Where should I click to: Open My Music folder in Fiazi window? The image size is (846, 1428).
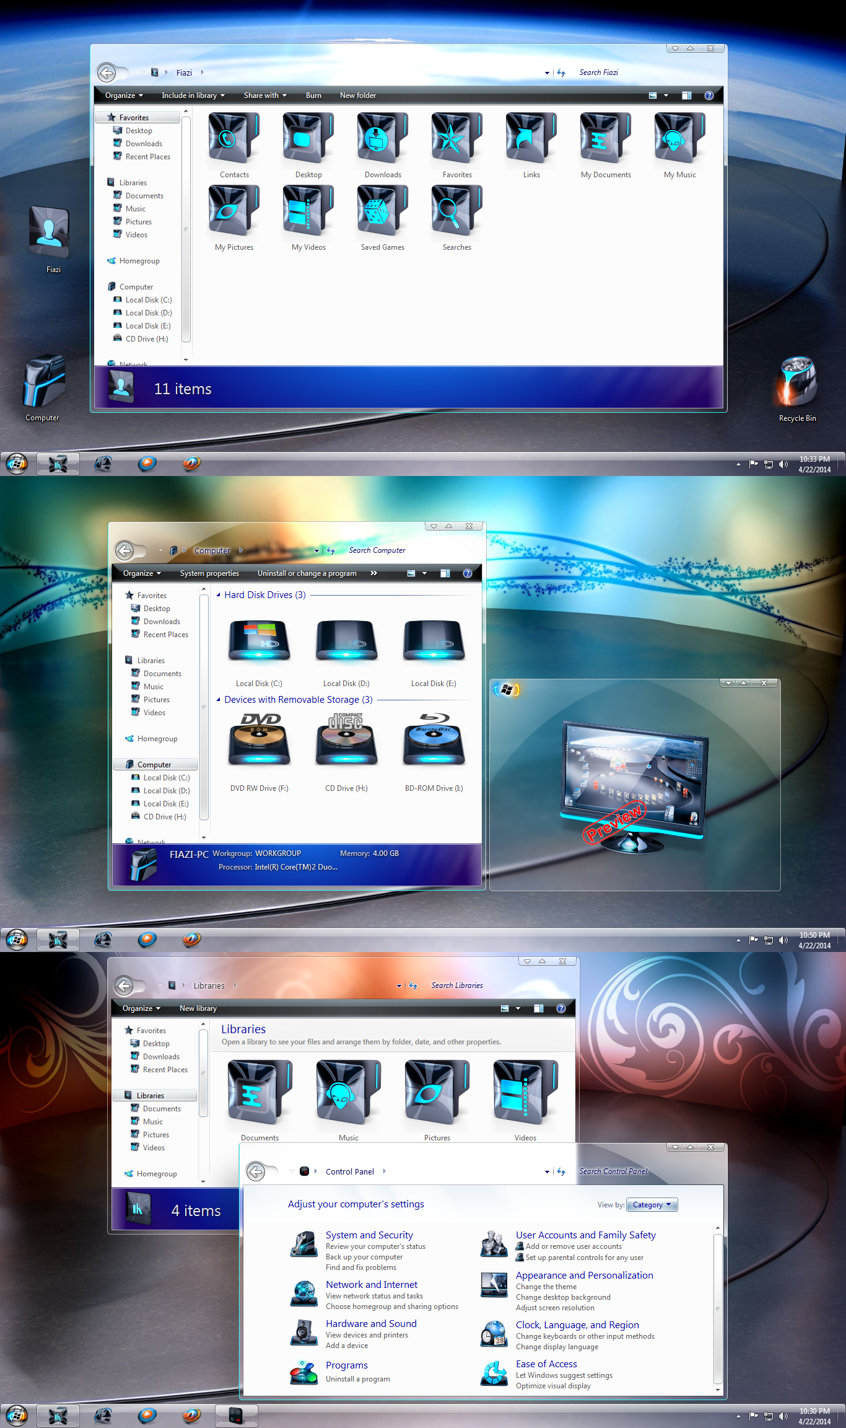[680, 138]
